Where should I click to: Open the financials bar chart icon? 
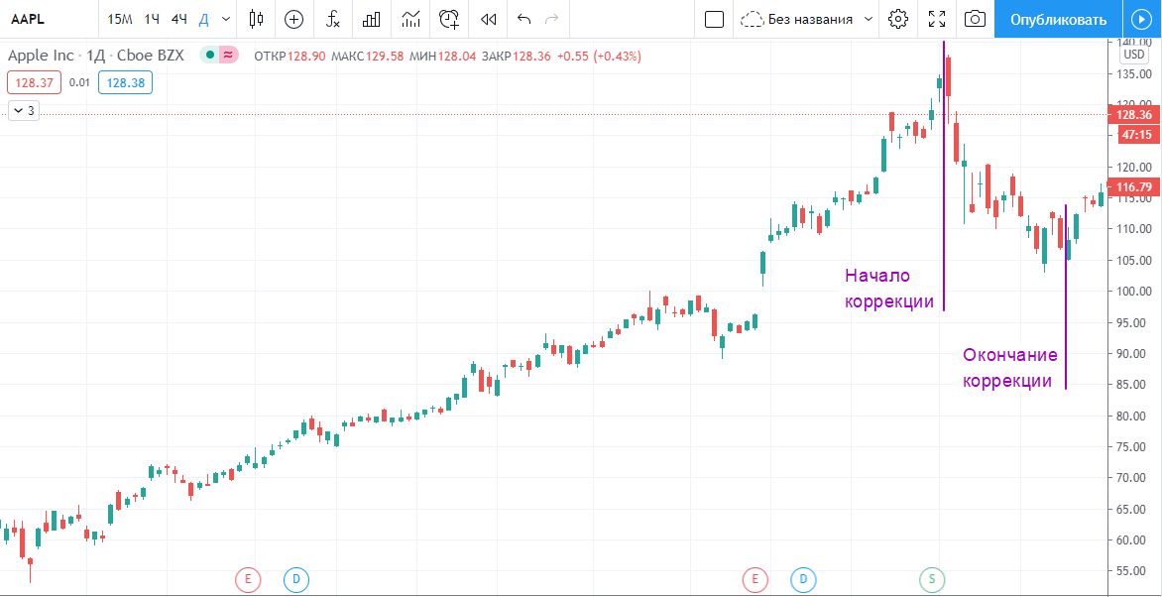coord(372,19)
